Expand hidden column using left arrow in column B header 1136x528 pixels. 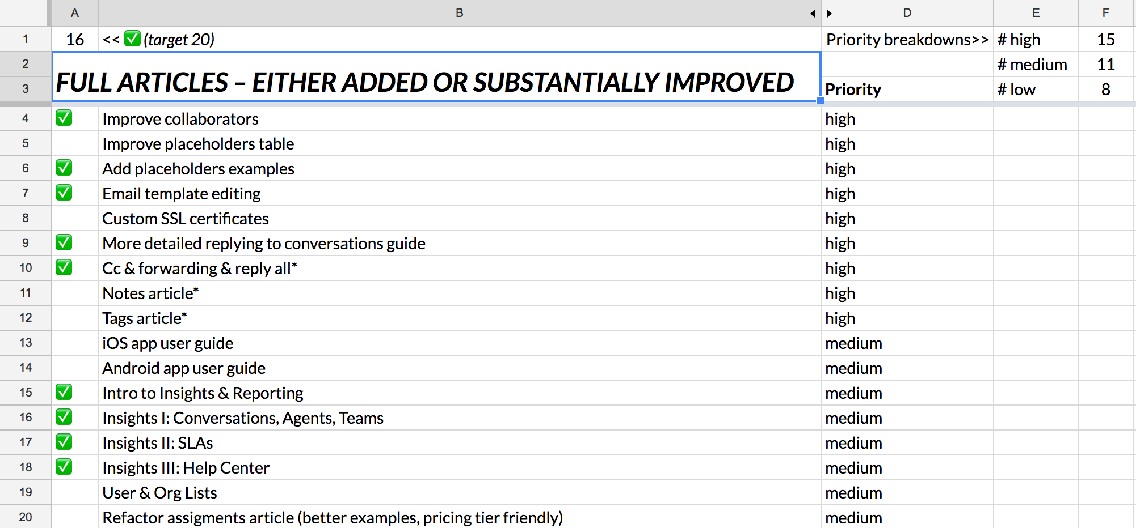point(813,13)
